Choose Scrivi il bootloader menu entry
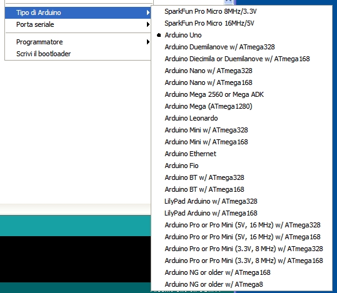This screenshot has height=293, width=337. click(78, 54)
